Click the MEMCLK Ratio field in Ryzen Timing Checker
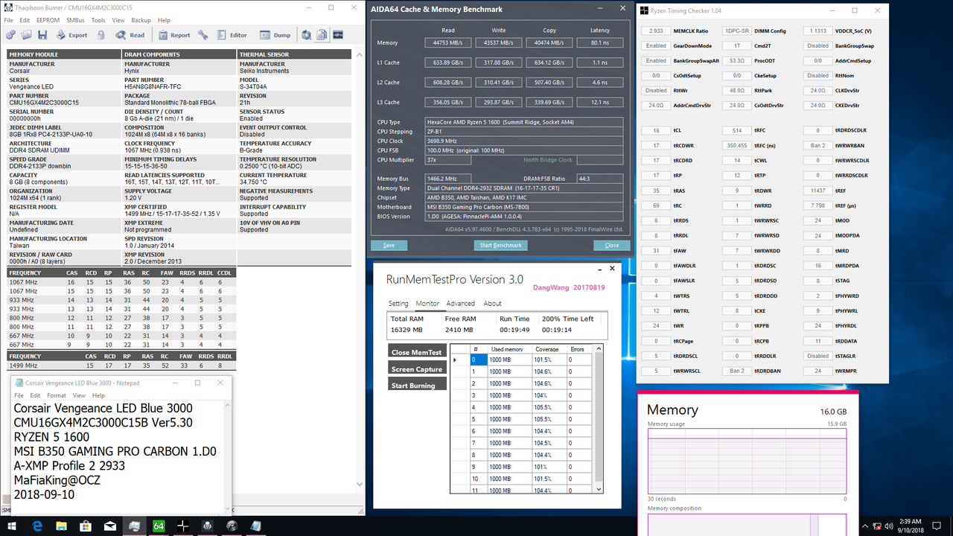Screen dimensions: 953x536 point(656,31)
